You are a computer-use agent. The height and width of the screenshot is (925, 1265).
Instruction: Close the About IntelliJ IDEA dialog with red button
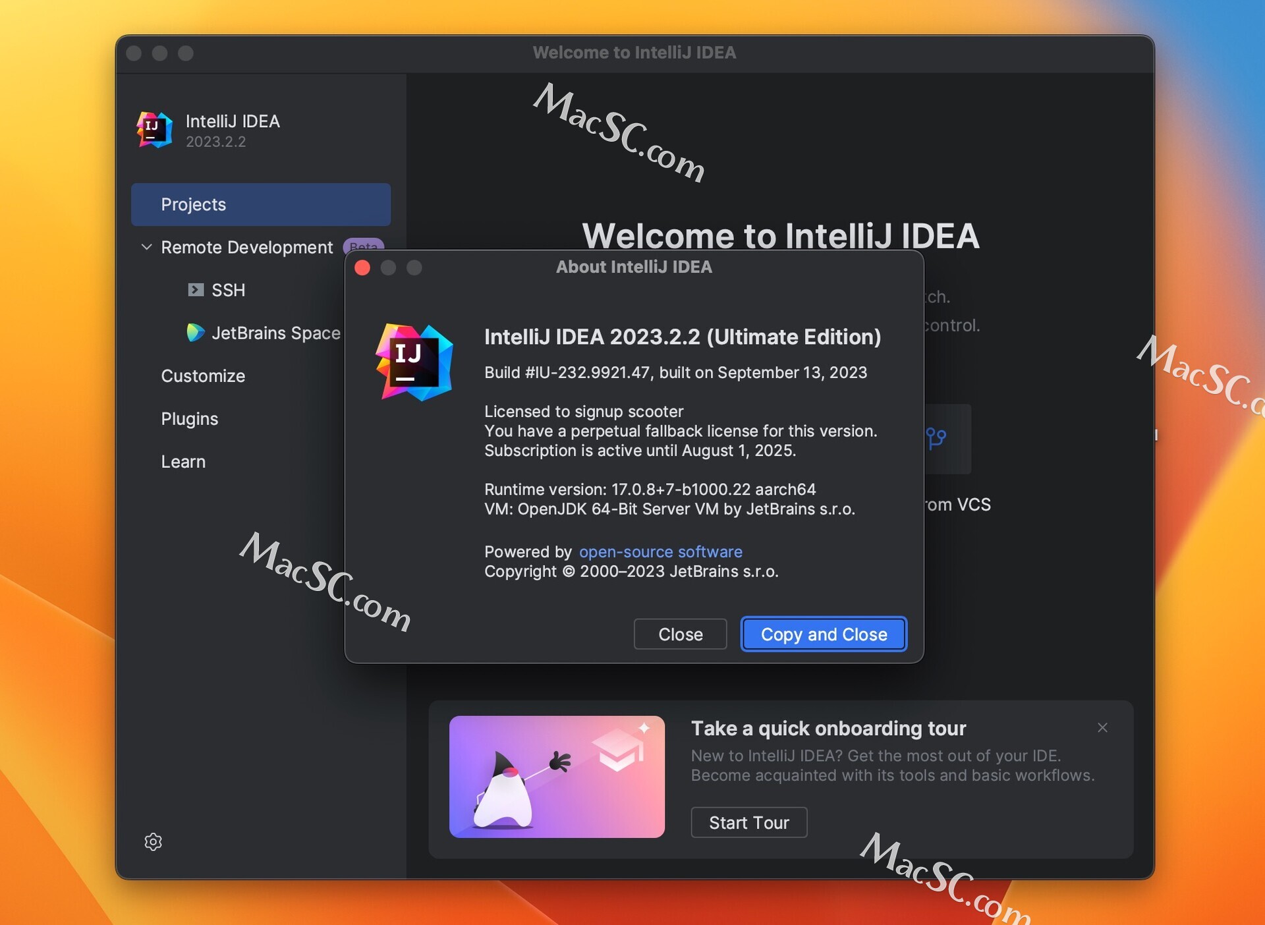point(362,267)
